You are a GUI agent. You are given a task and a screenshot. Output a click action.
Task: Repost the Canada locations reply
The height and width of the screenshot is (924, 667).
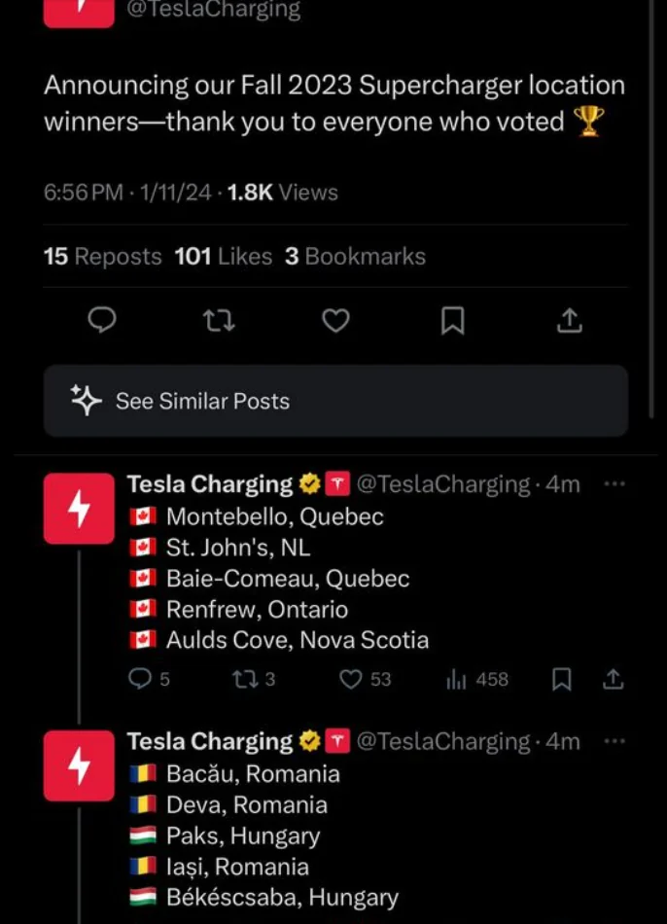click(245, 679)
